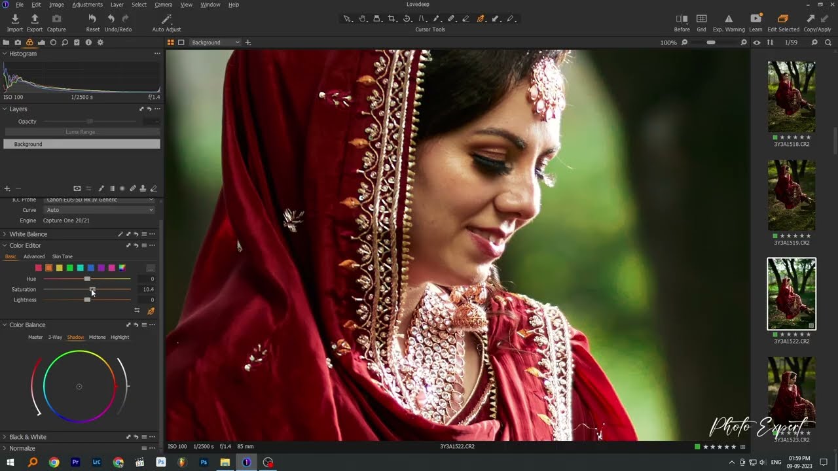
Task: Select thumbnail 3Y3A1518.CR2
Action: tap(792, 97)
